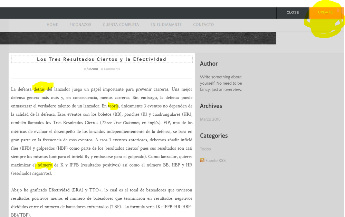This screenshot has width=345, height=217.
Task: Click the post date 13/3/2018
Action: (90, 69)
